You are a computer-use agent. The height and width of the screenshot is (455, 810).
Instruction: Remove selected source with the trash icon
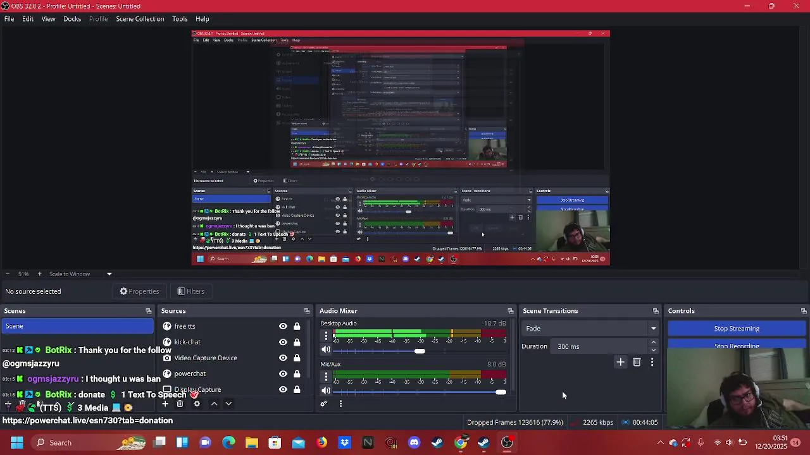tap(180, 404)
